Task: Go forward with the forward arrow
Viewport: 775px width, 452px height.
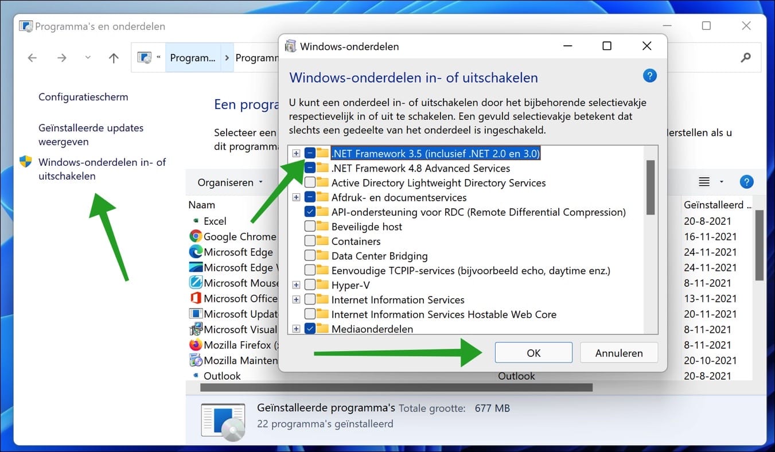Action: click(x=62, y=57)
